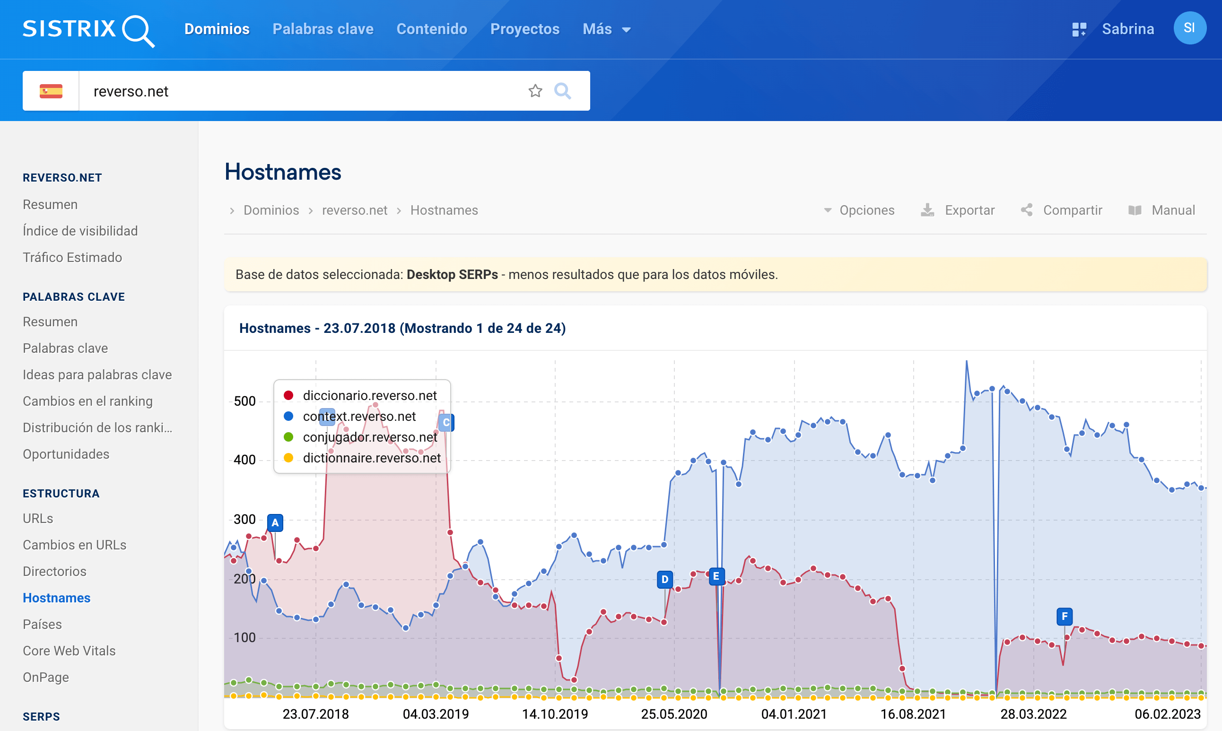Switch to Palabras clave top tab

[x=323, y=29]
